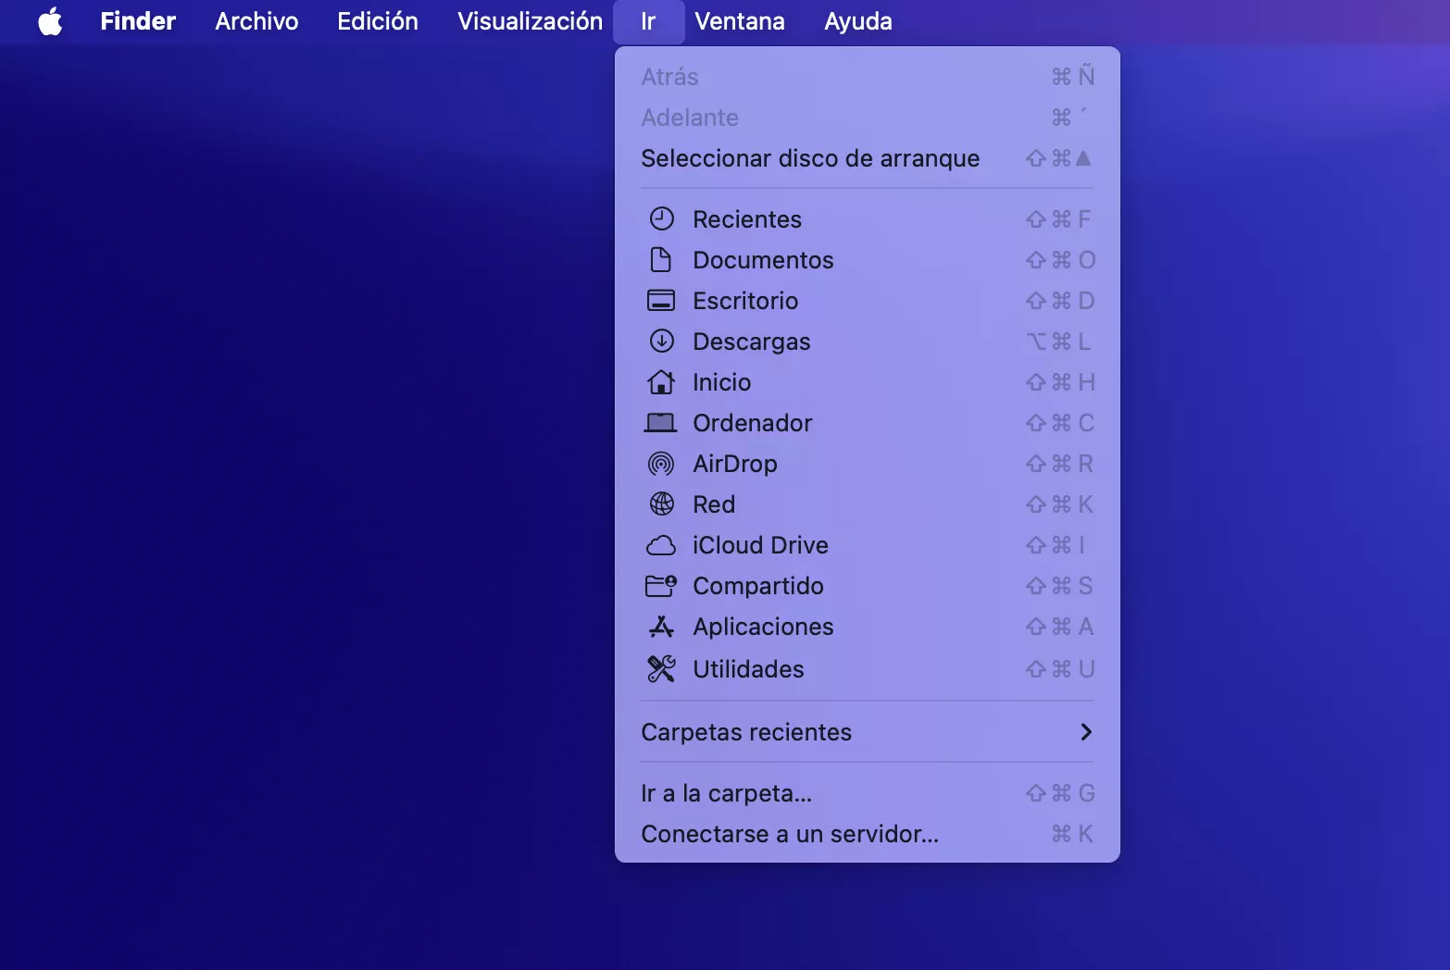Click the Red globe icon
The image size is (1450, 970).
point(661,504)
